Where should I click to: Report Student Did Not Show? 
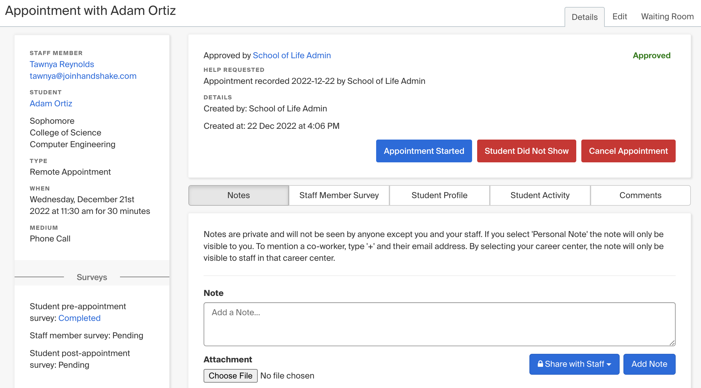point(526,151)
